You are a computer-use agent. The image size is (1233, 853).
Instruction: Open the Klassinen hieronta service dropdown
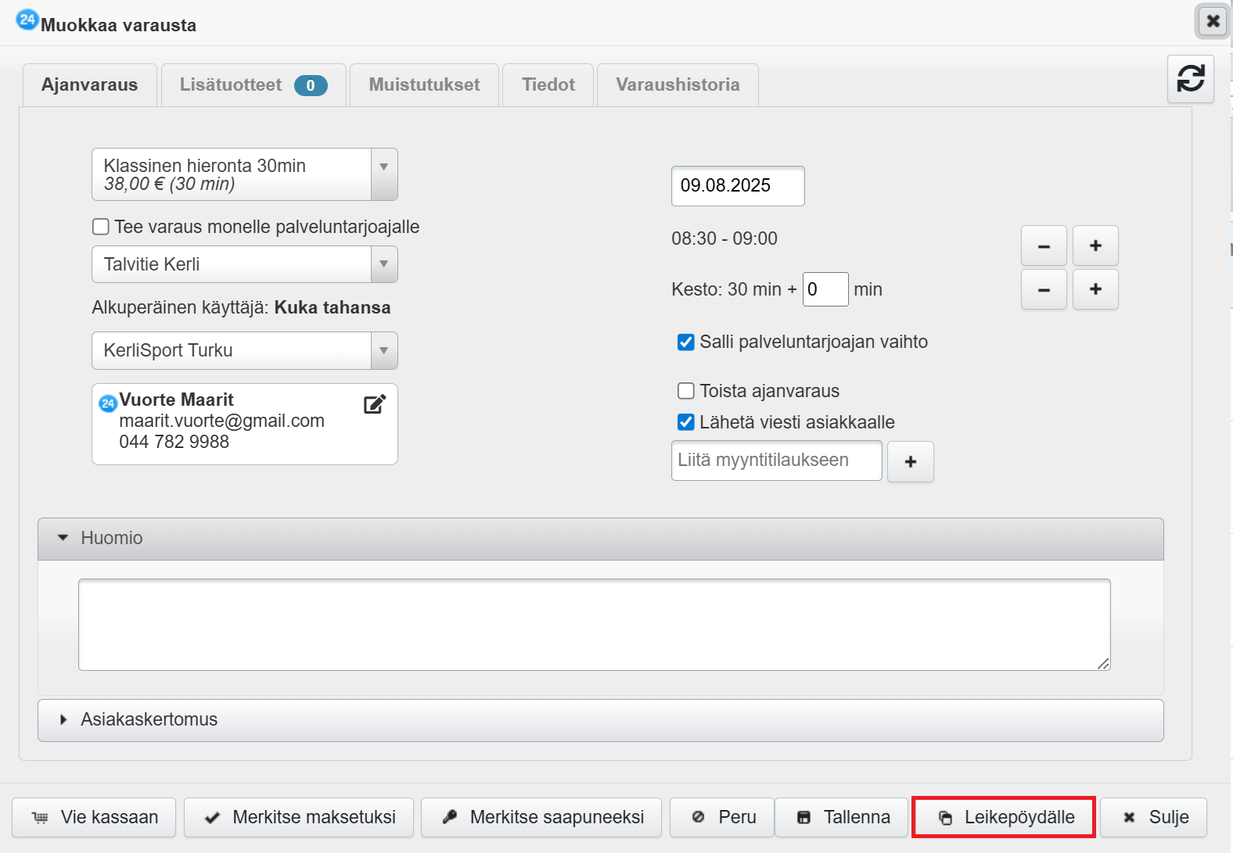(x=244, y=174)
